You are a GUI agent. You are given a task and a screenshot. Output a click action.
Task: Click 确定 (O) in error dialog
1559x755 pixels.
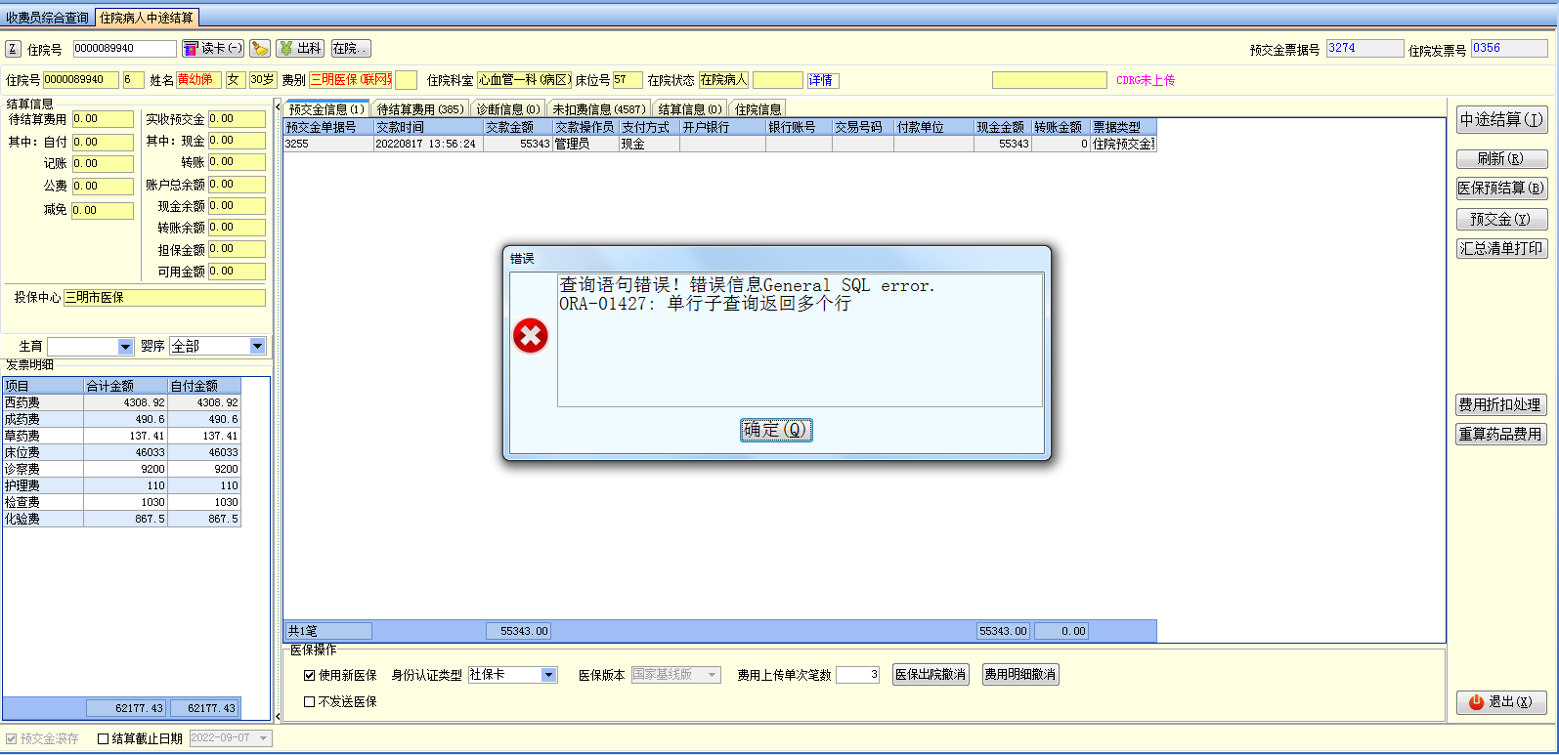coord(776,430)
